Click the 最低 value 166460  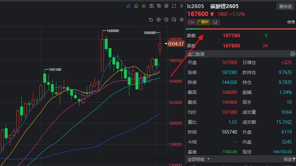click(229, 102)
